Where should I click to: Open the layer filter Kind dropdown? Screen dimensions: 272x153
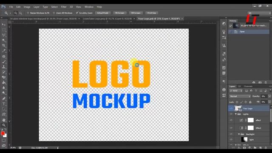click(x=236, y=91)
